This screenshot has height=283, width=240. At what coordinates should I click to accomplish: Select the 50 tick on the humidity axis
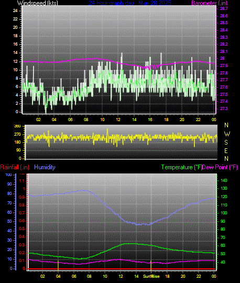tap(9, 221)
